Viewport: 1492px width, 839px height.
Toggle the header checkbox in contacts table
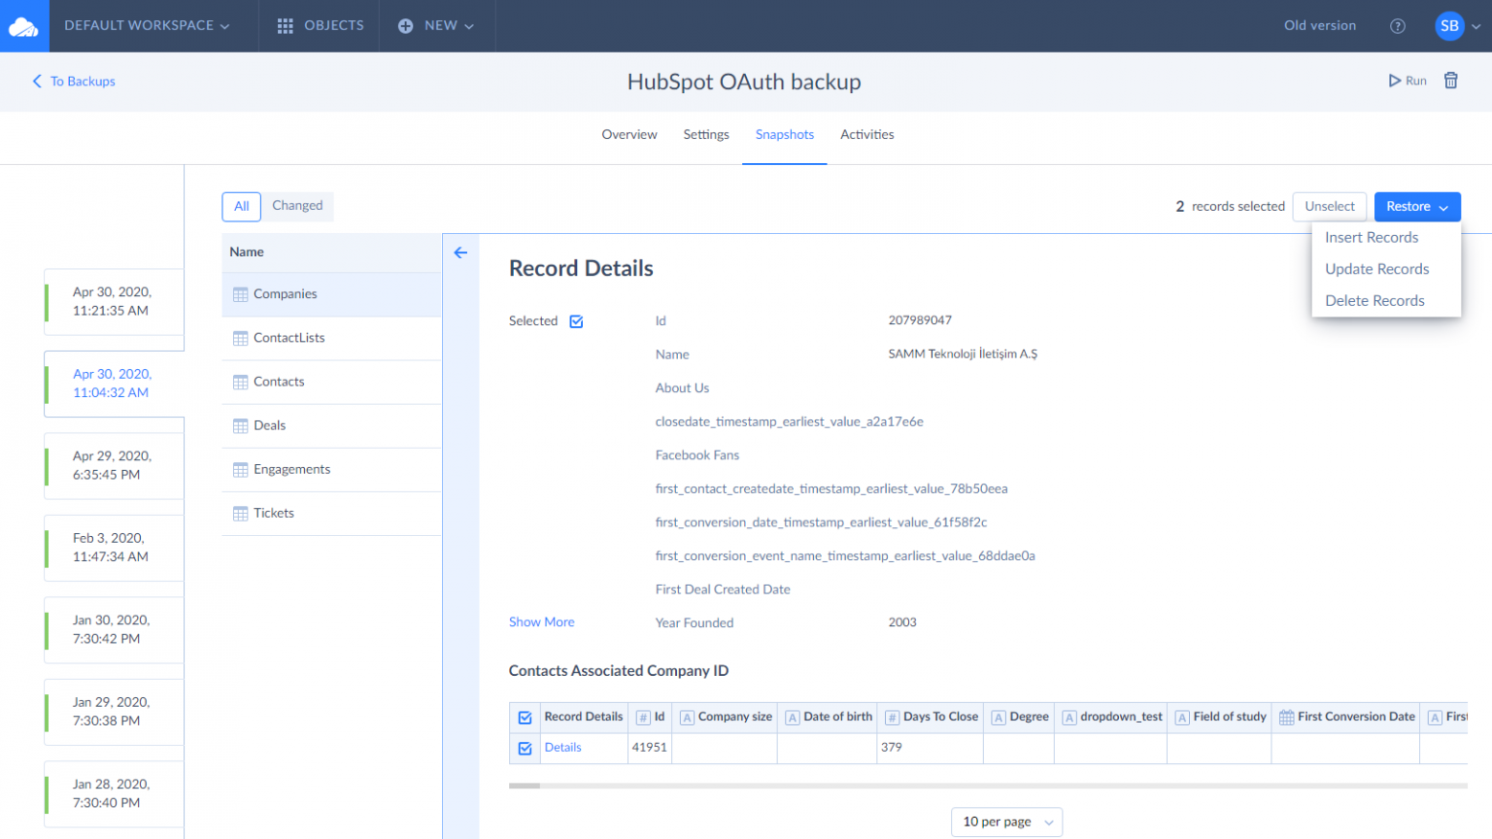pos(525,718)
